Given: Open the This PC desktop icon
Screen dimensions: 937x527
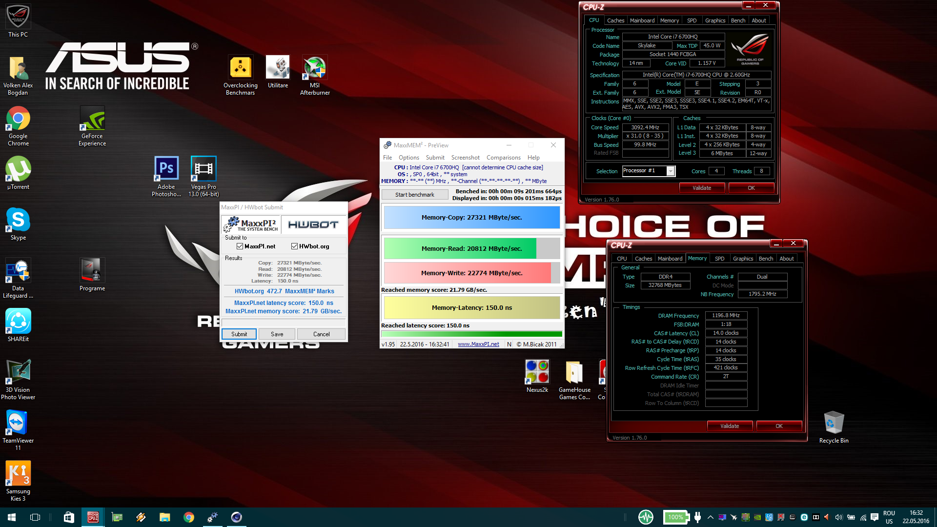Looking at the screenshot, I should (x=18, y=21).
